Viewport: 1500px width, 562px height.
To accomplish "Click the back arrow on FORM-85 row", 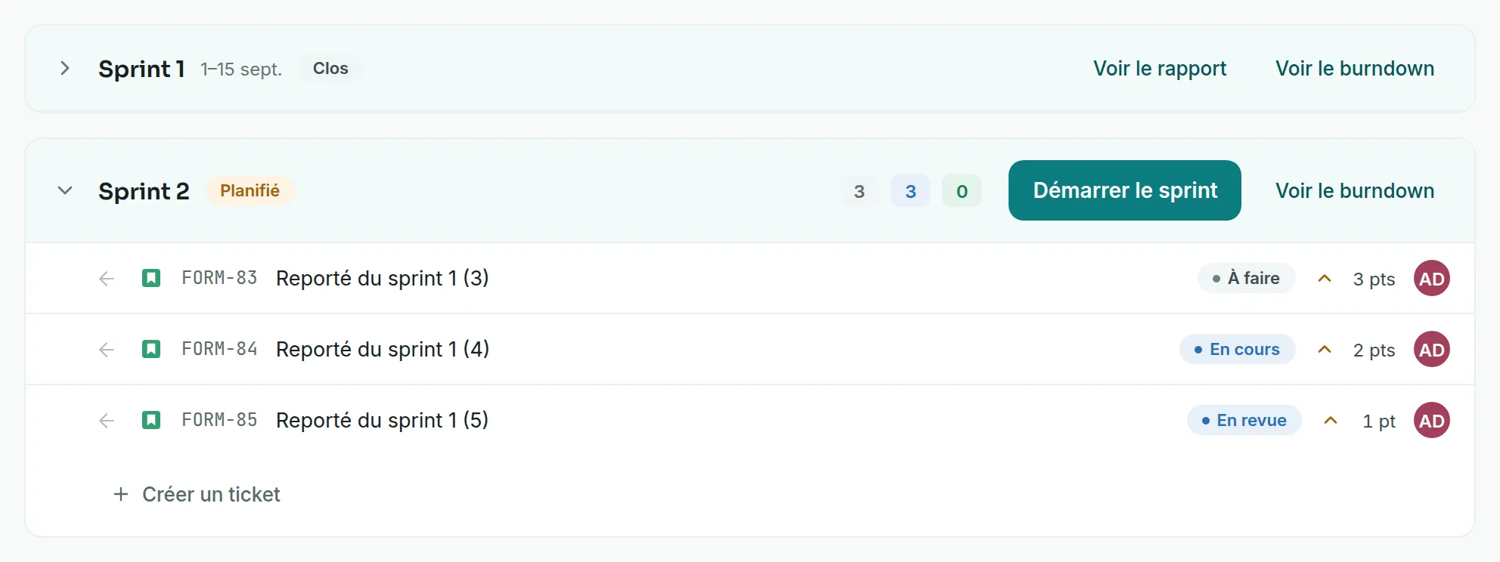I will [107, 421].
